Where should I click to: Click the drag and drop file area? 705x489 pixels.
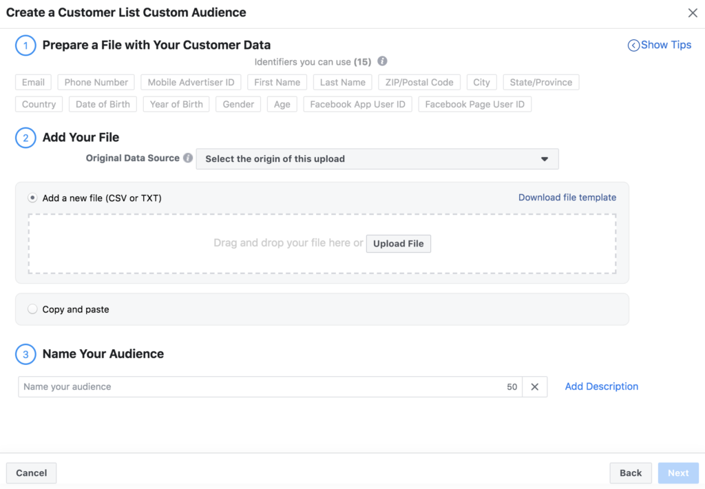[x=322, y=243]
